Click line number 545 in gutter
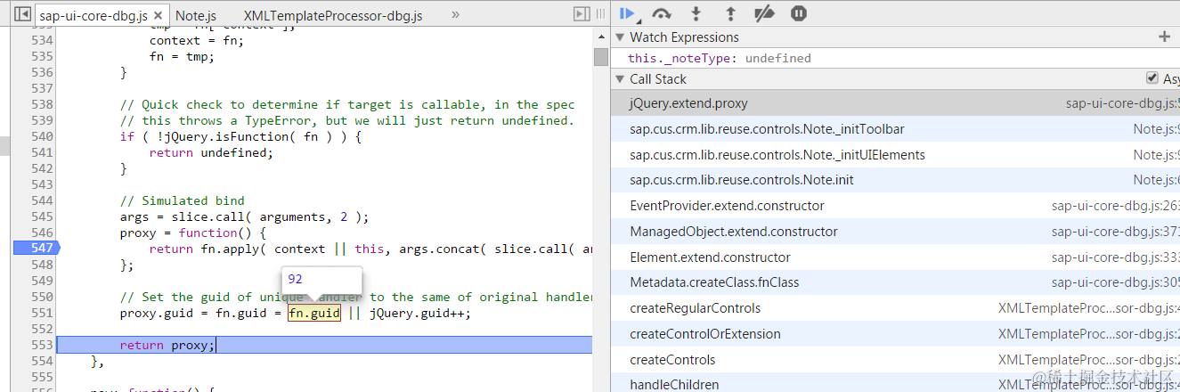1180x392 pixels. 41,216
